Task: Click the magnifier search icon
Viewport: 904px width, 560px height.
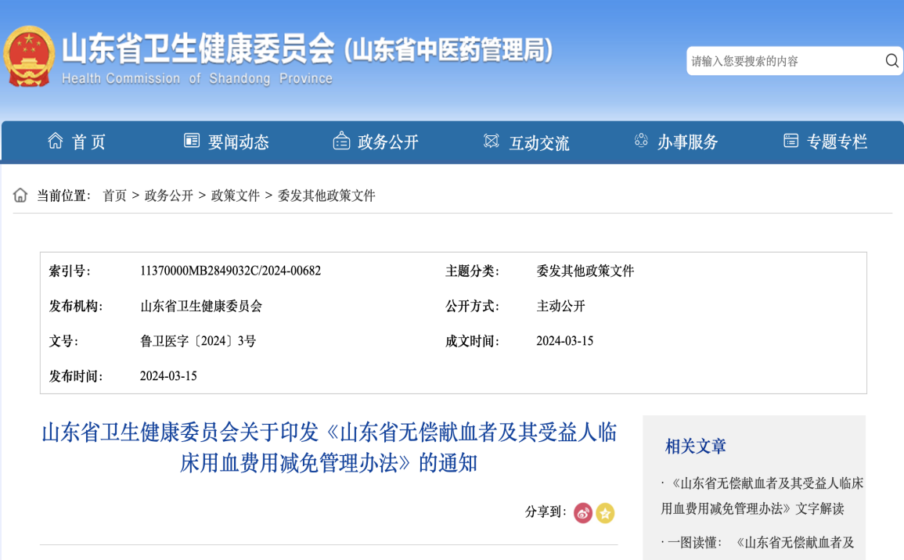Action: pos(891,61)
